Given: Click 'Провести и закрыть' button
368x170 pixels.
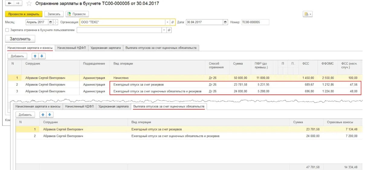Looking at the screenshot, I should point(24,14).
